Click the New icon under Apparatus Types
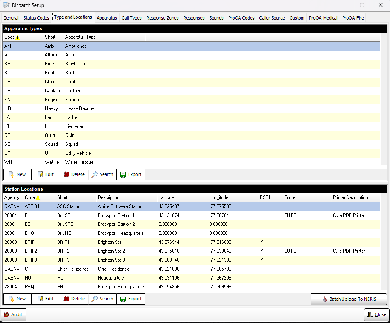This screenshot has width=390, height=323. pos(11,175)
